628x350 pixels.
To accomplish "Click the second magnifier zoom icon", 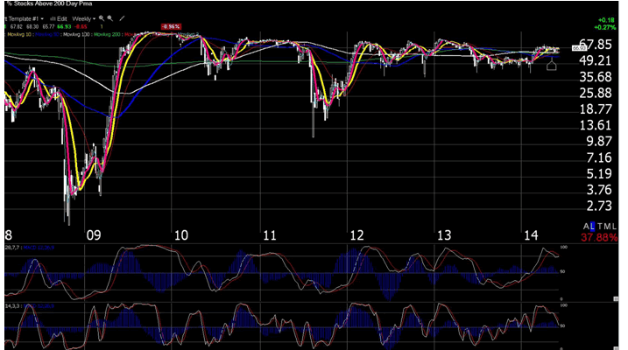I will [110, 18].
